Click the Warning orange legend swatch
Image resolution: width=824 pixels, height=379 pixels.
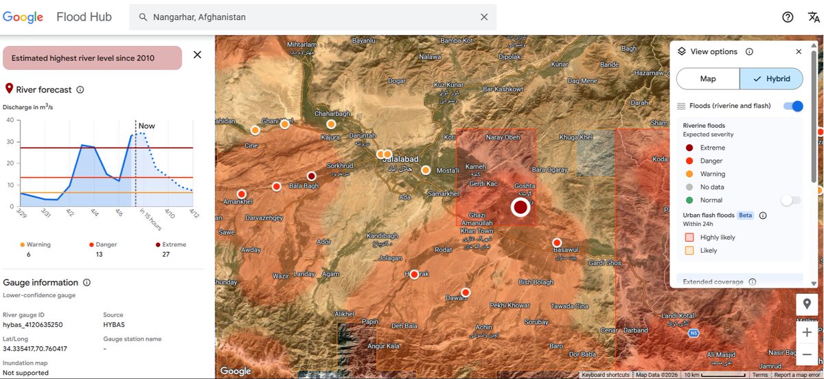coord(689,174)
